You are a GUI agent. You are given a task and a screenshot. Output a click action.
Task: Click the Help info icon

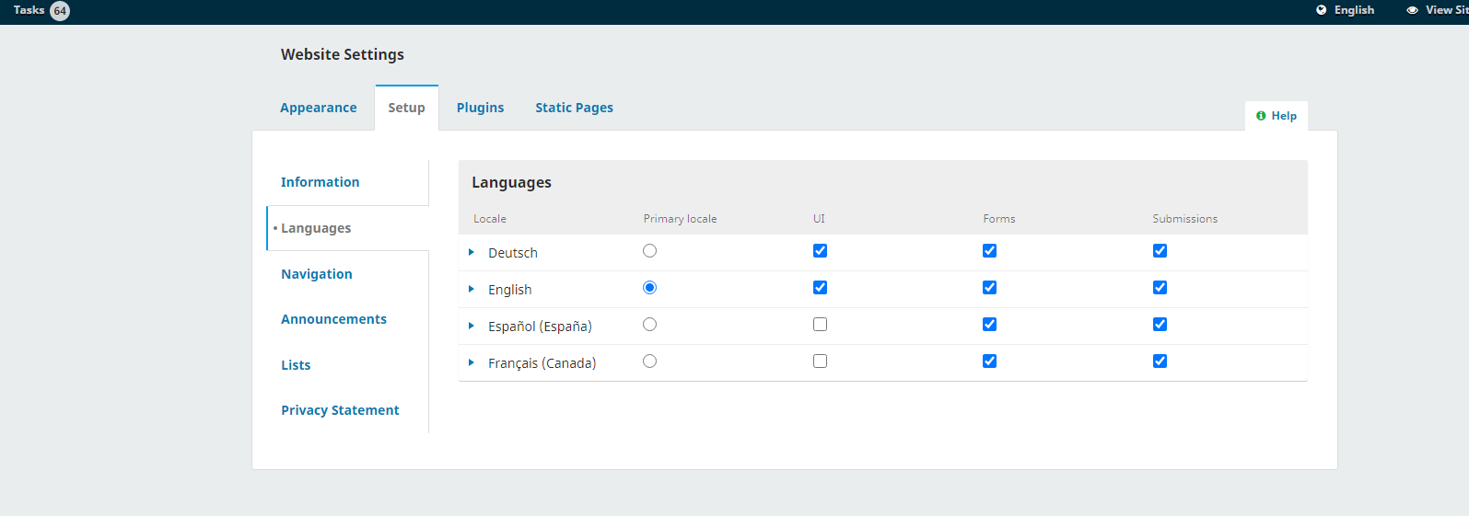[1261, 116]
